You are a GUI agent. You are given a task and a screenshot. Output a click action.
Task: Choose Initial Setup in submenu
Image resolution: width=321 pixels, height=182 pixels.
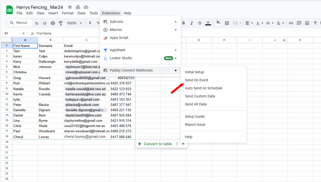pos(214,72)
